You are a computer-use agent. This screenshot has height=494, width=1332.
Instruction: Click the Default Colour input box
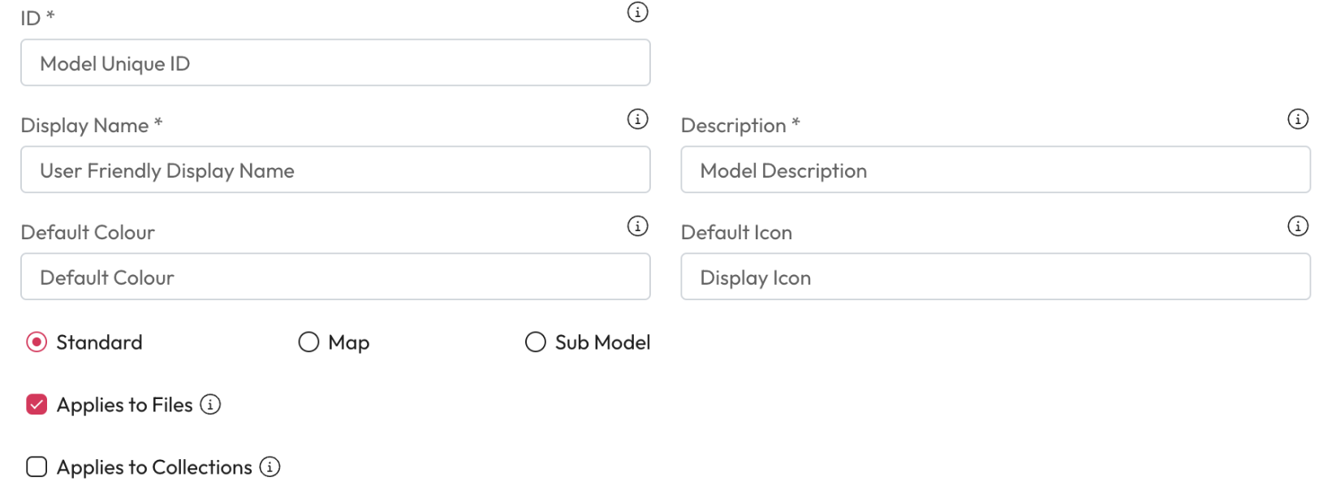pos(335,277)
